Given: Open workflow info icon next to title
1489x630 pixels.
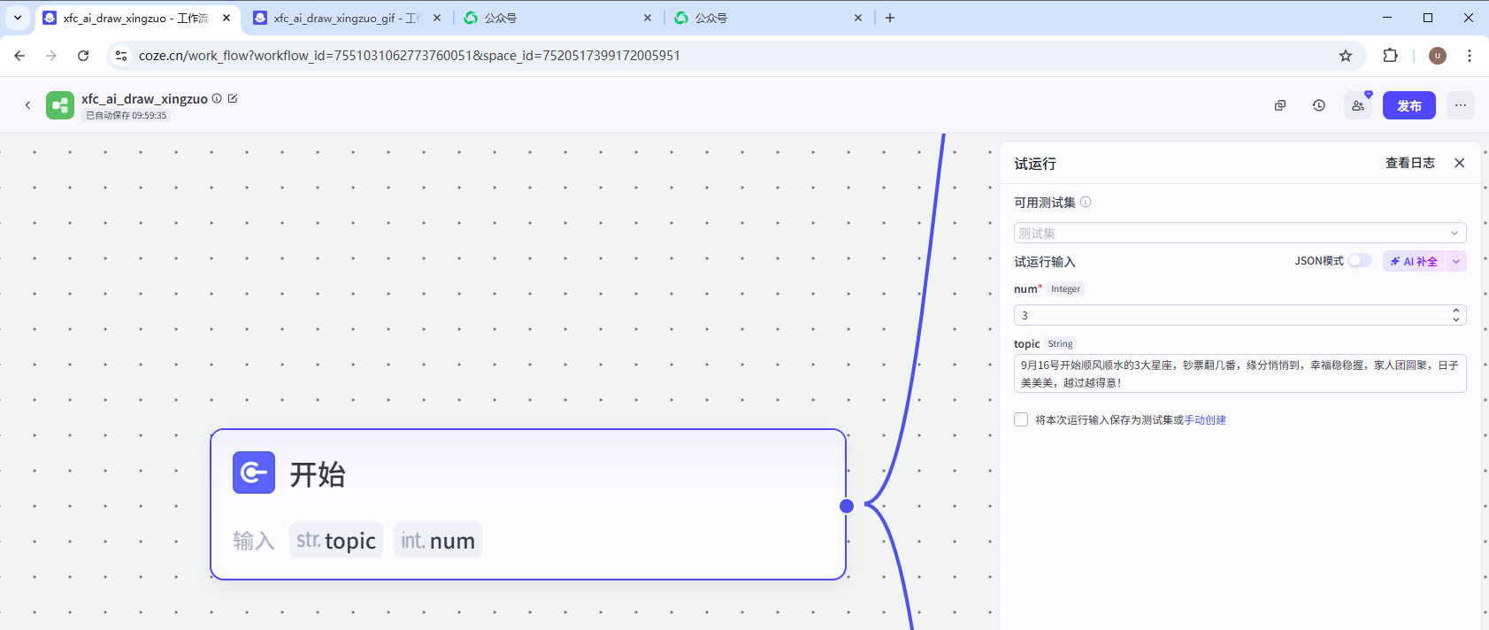Looking at the screenshot, I should (217, 98).
